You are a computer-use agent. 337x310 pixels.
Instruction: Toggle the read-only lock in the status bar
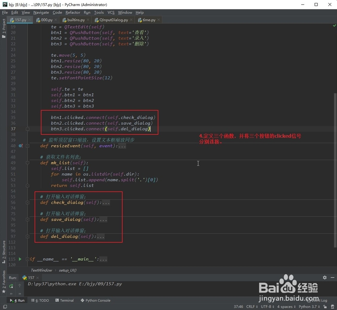click(x=325, y=307)
